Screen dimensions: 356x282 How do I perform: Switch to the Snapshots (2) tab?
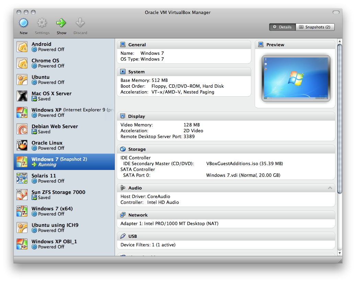pos(315,27)
